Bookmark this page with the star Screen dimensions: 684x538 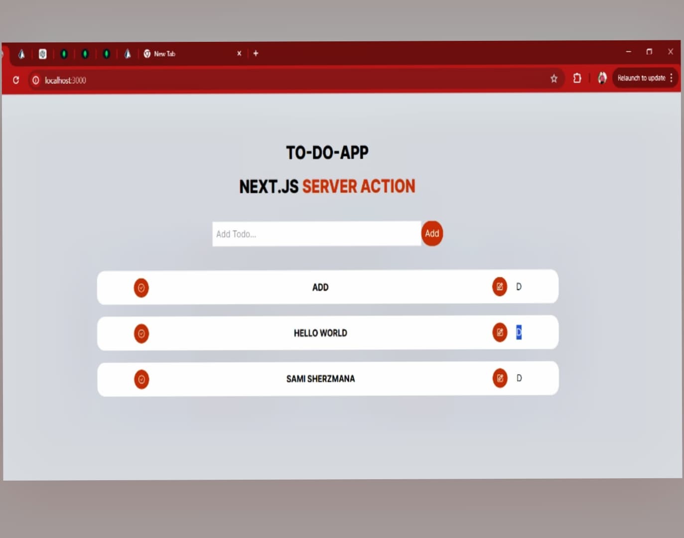[553, 79]
